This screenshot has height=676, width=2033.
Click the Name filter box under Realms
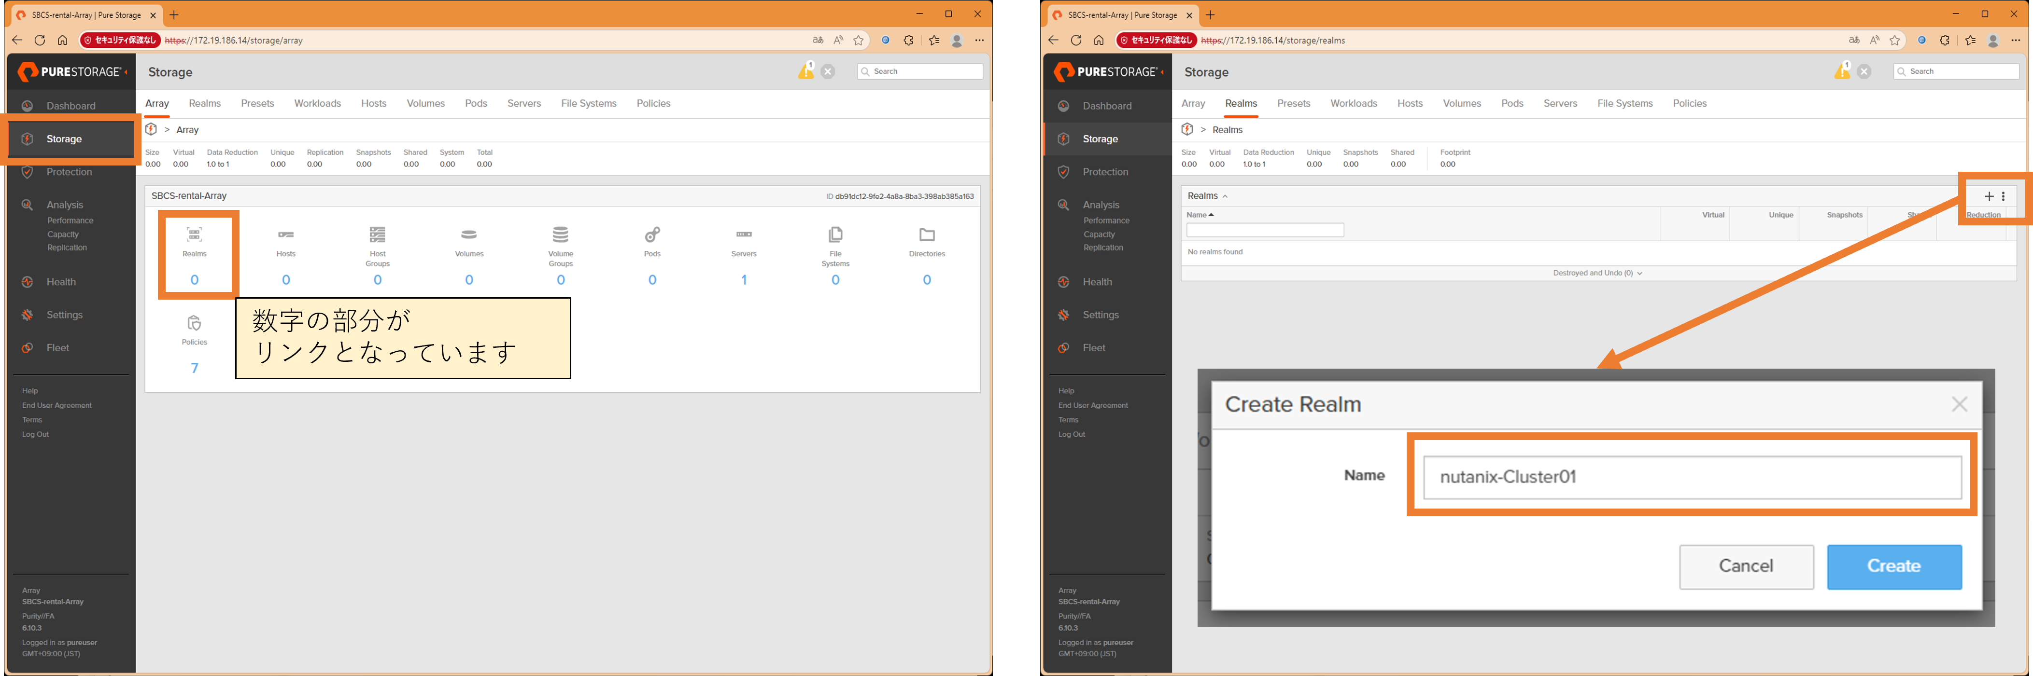1264,230
